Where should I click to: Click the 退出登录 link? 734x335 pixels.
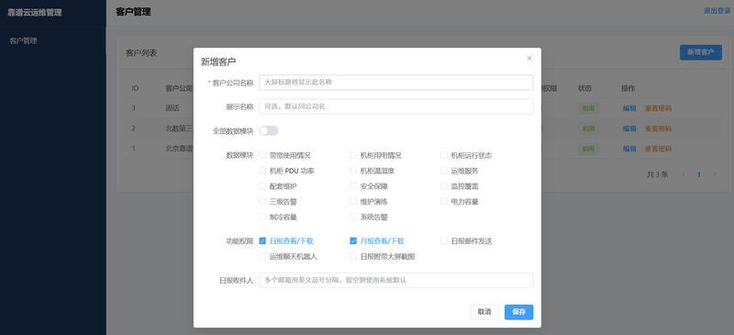tap(717, 11)
